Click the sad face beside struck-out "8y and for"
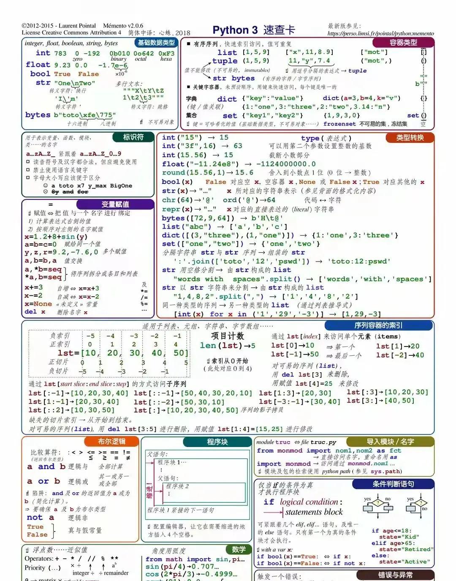The image size is (456, 581). click(46, 191)
